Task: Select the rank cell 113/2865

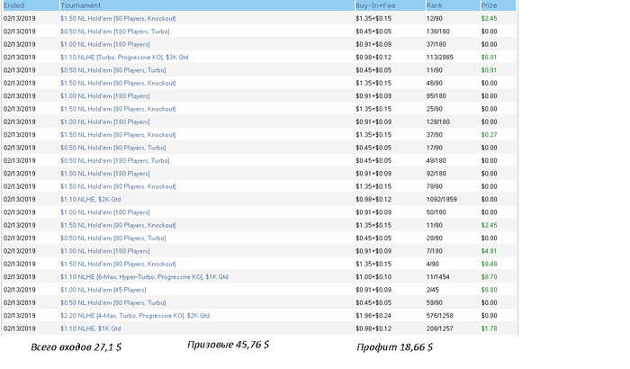Action: (x=440, y=57)
